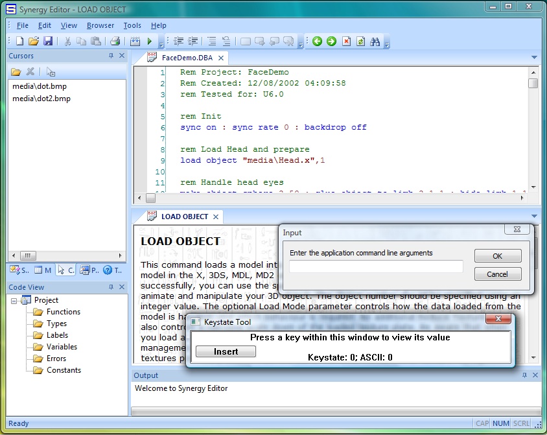This screenshot has height=435, width=547.
Task: Select the Types folder in Code View
Action: point(56,323)
